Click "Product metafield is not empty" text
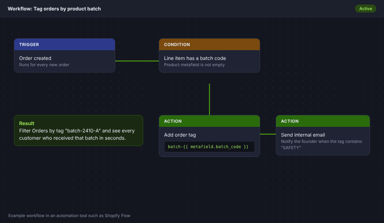The height and width of the screenshot is (223, 384). [194, 65]
